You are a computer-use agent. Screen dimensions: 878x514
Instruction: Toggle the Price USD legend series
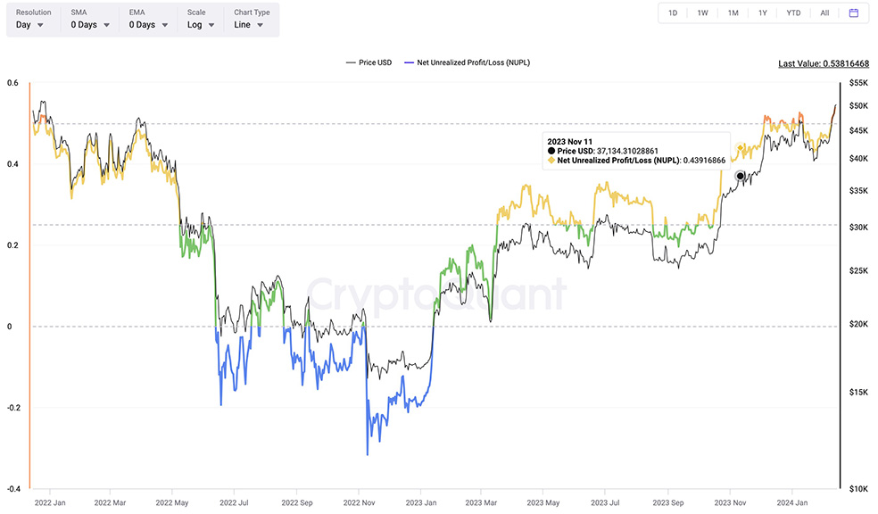369,62
